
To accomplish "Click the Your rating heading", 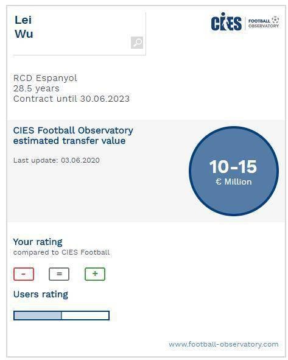I will (x=38, y=242).
